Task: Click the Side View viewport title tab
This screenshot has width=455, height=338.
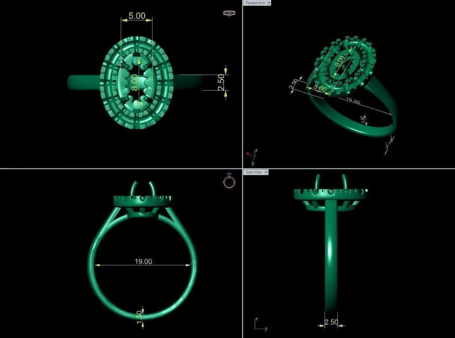Action: (x=254, y=172)
